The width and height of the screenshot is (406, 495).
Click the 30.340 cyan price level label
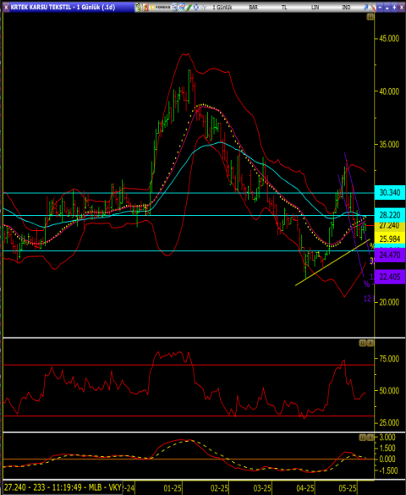point(390,193)
